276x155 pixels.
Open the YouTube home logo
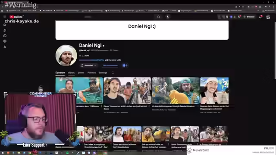[16, 17]
